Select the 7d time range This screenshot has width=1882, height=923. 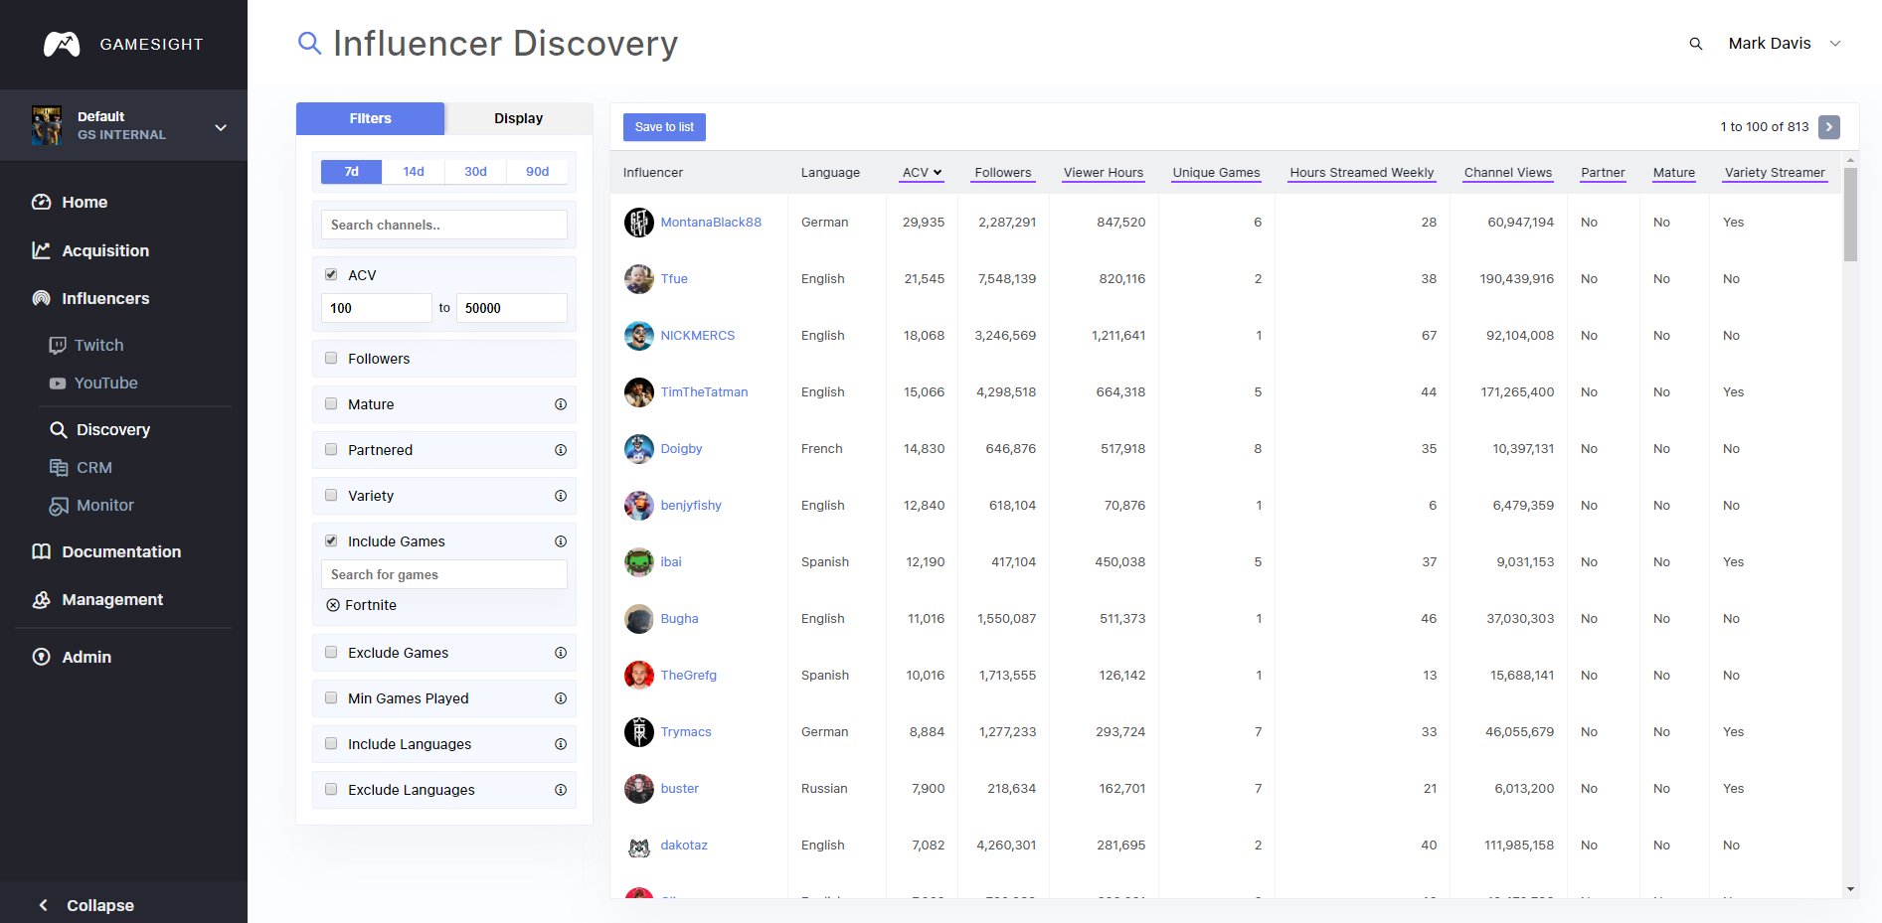(x=351, y=172)
